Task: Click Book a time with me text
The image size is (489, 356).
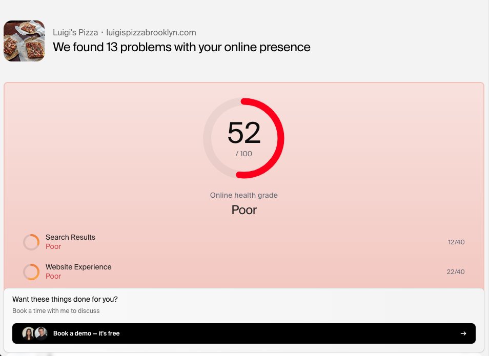Action: pos(56,311)
